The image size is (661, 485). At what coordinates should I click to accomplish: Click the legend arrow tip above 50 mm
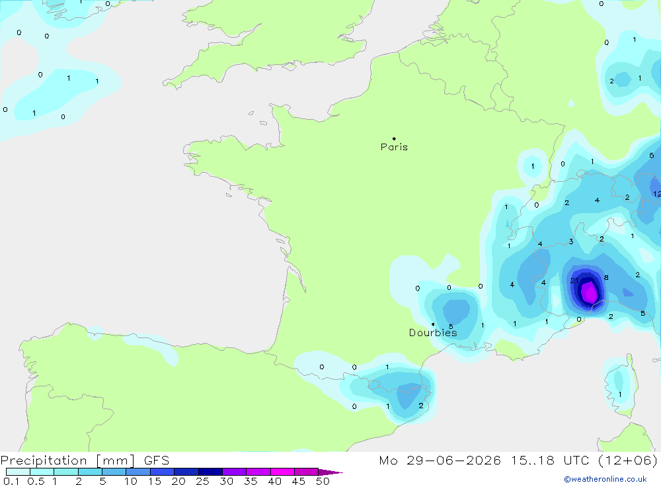point(331,472)
